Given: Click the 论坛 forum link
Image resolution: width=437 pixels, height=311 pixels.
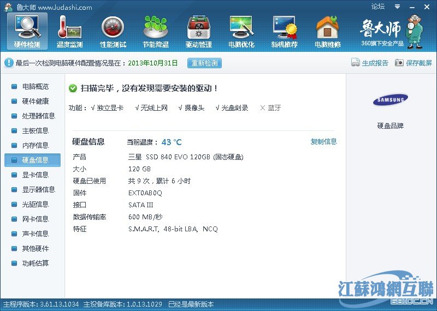Looking at the screenshot, I should point(378,7).
